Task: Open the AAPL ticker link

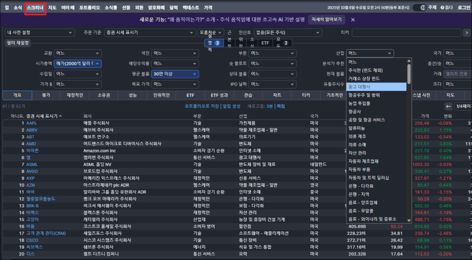Action: point(31,123)
